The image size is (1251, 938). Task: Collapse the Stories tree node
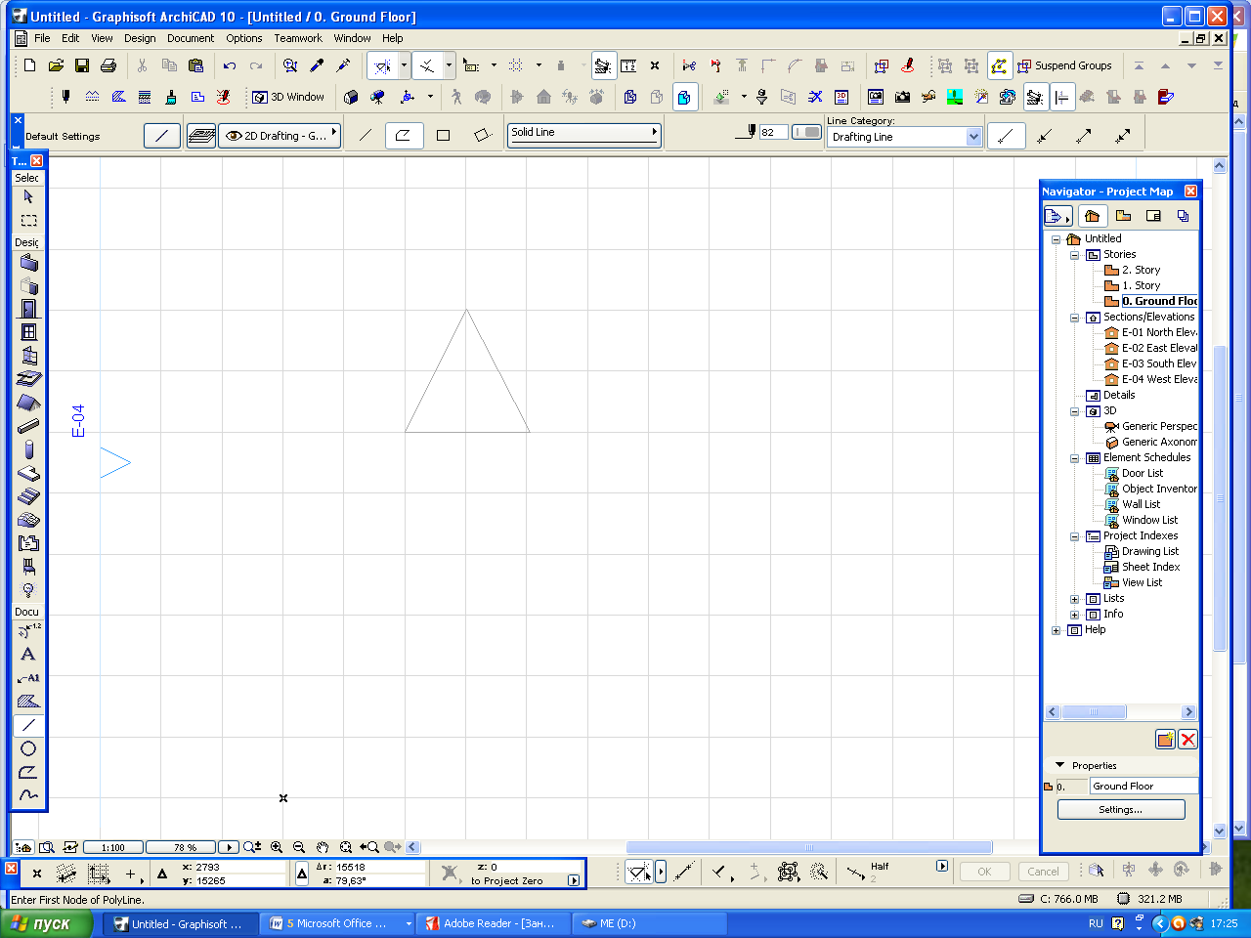[1074, 255]
